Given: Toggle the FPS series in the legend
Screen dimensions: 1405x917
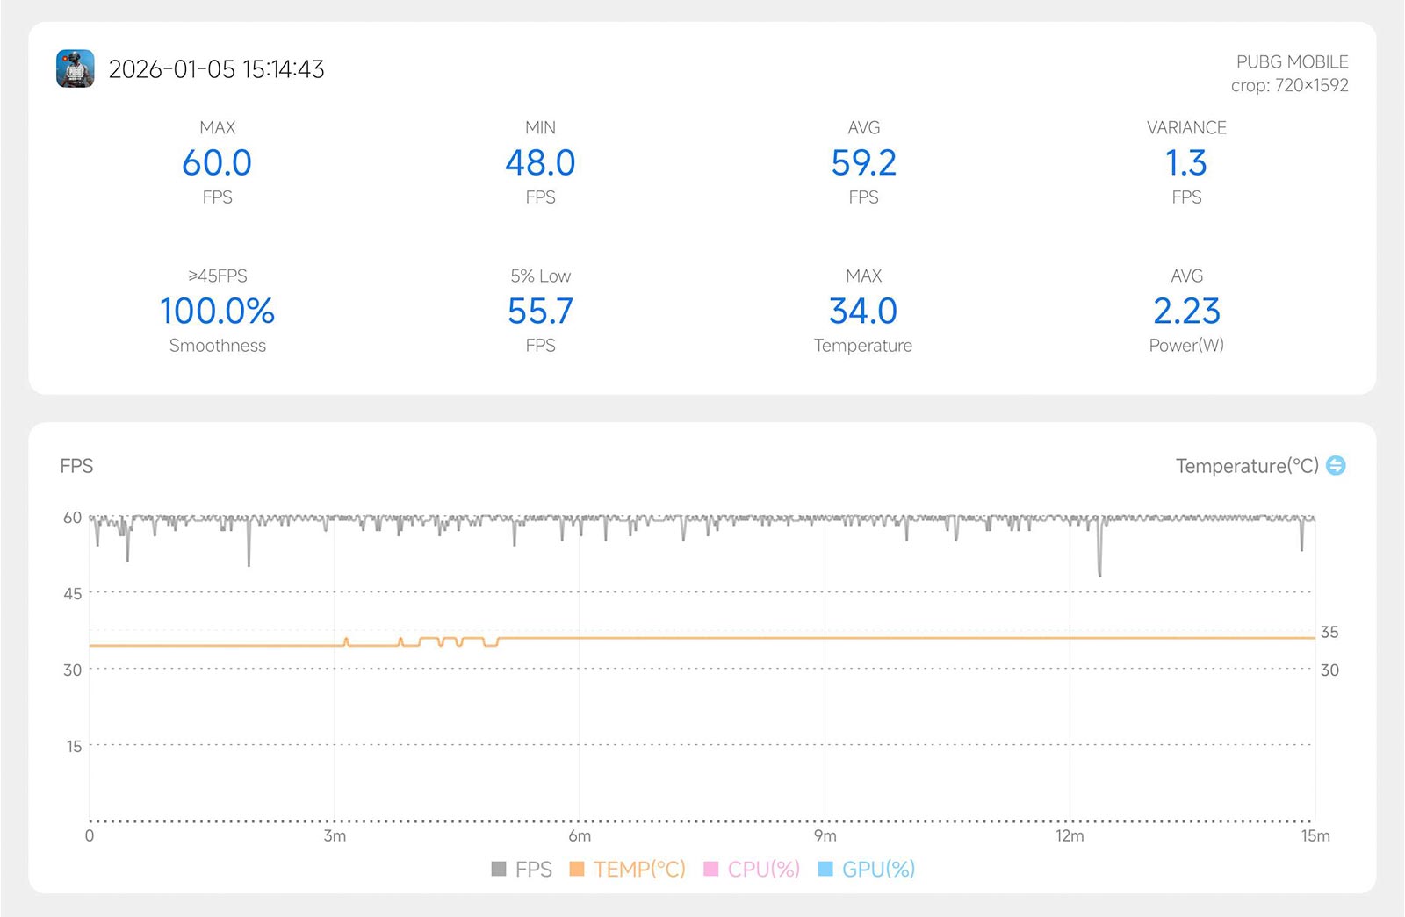Looking at the screenshot, I should coord(522,869).
